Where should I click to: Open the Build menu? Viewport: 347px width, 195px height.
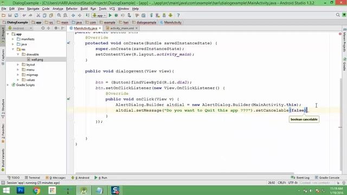pyautogui.click(x=84, y=9)
